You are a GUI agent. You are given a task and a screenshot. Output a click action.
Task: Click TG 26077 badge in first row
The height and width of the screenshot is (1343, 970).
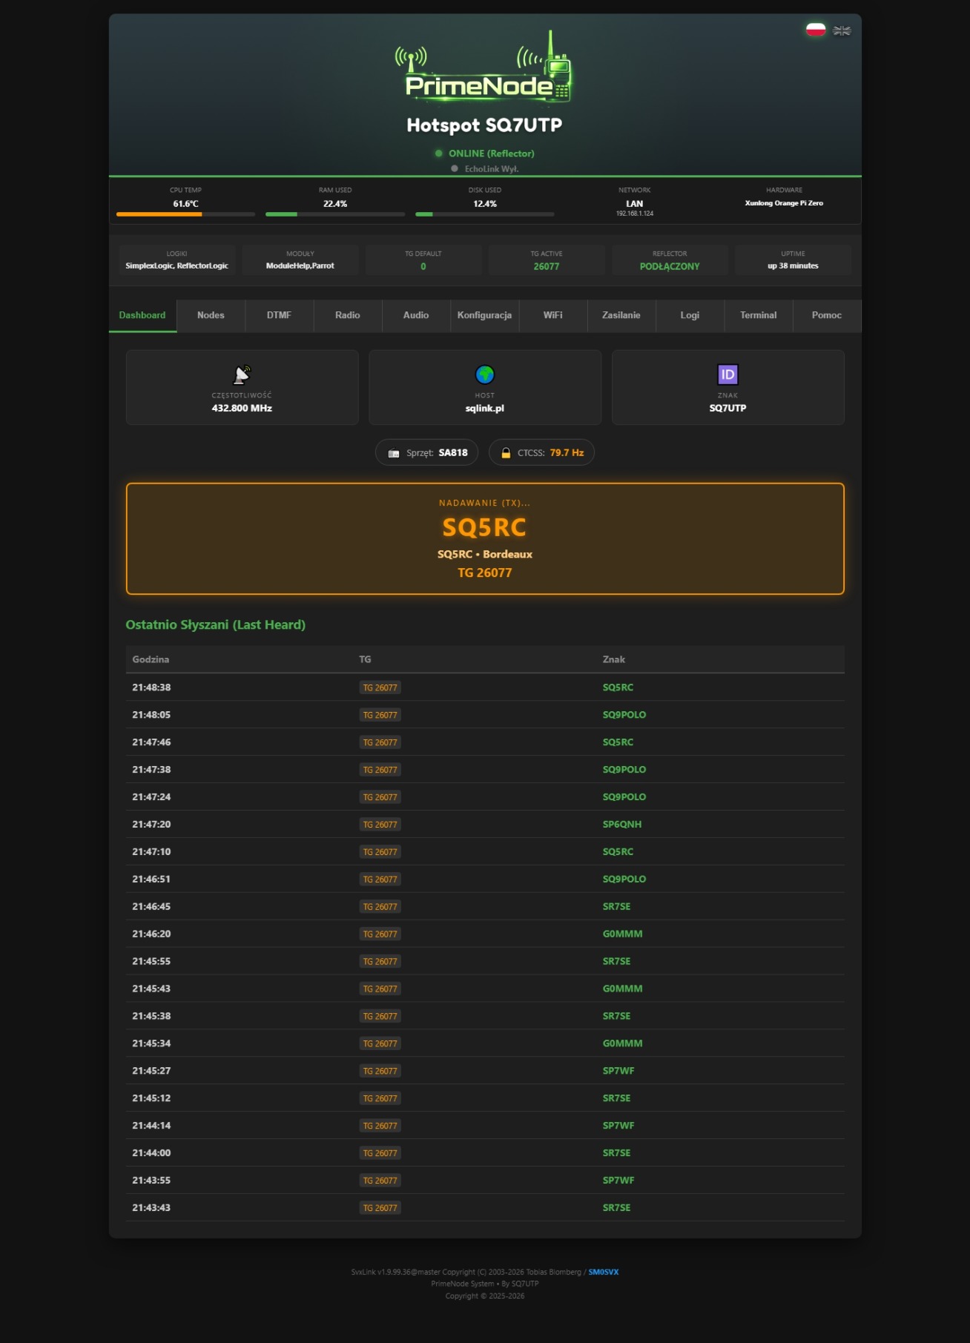380,687
